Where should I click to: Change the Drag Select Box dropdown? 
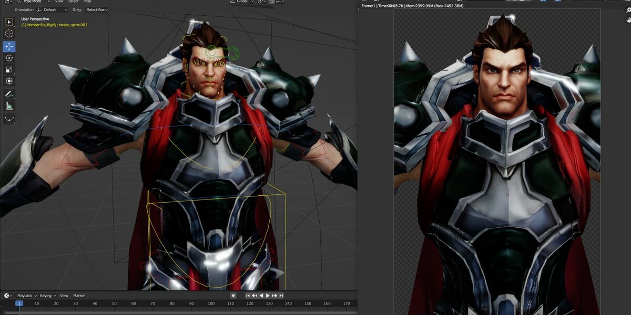97,9
